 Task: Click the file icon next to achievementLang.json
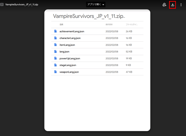55,31
